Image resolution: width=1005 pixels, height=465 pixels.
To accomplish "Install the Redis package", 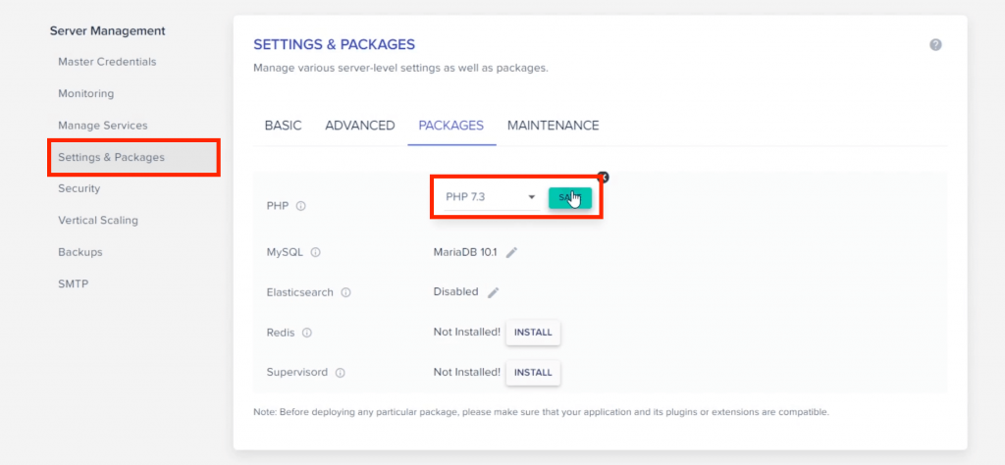I will (533, 333).
